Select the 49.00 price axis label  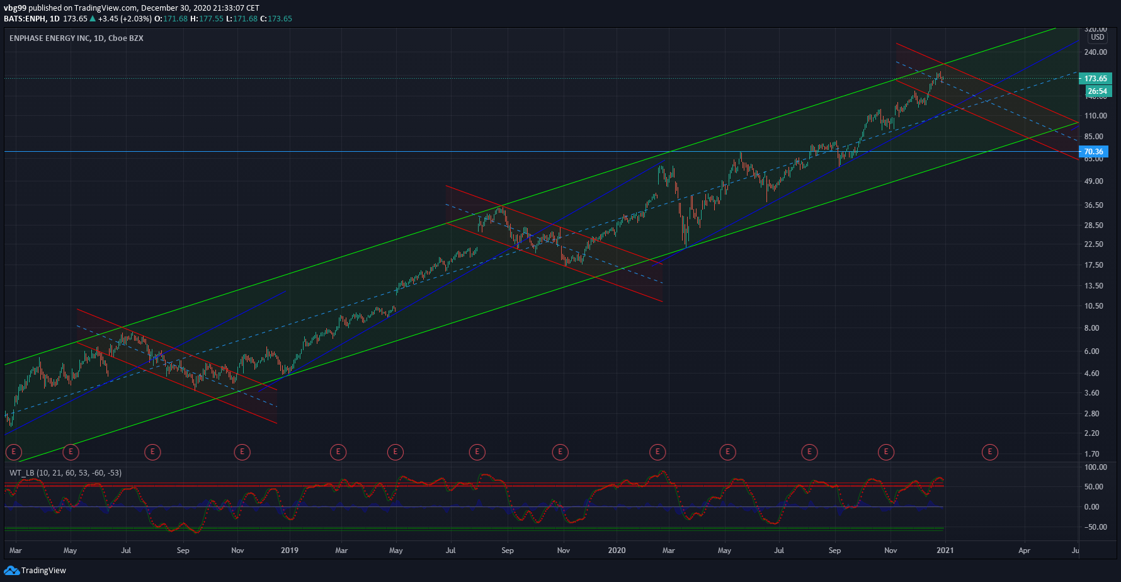pyautogui.click(x=1094, y=181)
